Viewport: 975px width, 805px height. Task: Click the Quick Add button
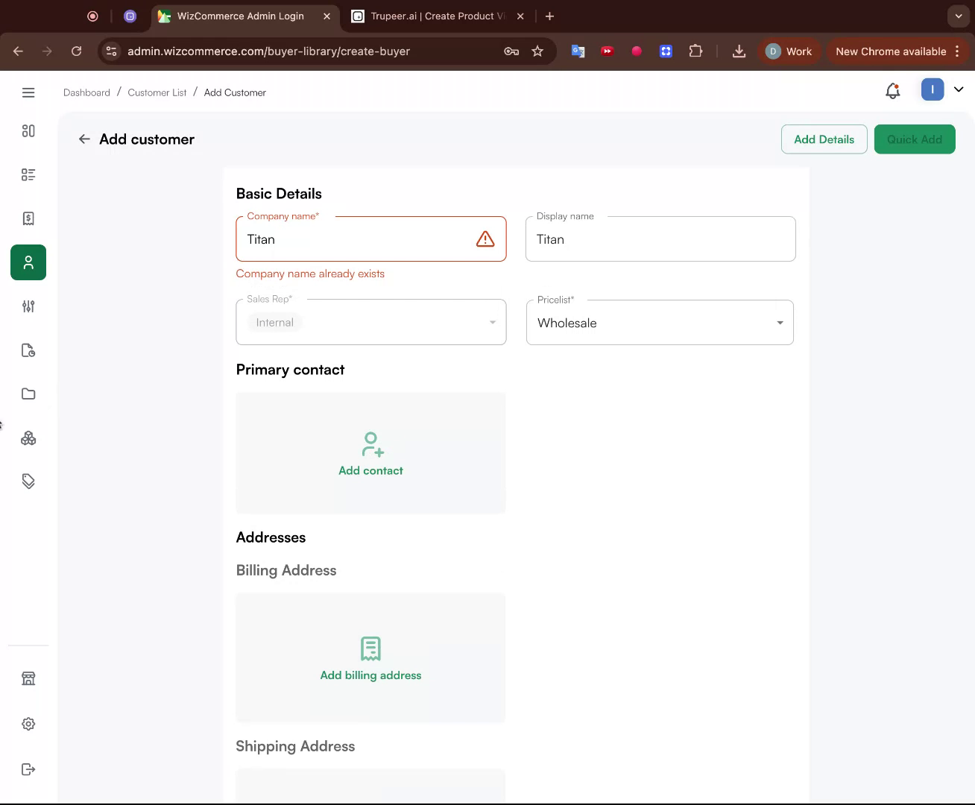click(x=914, y=139)
